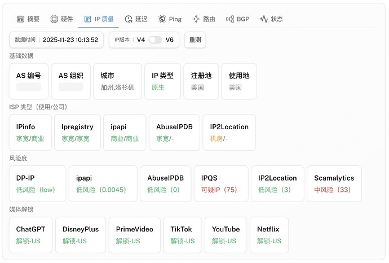
Task: Click the Scamalytics 中风险 card
Action: 334,183
